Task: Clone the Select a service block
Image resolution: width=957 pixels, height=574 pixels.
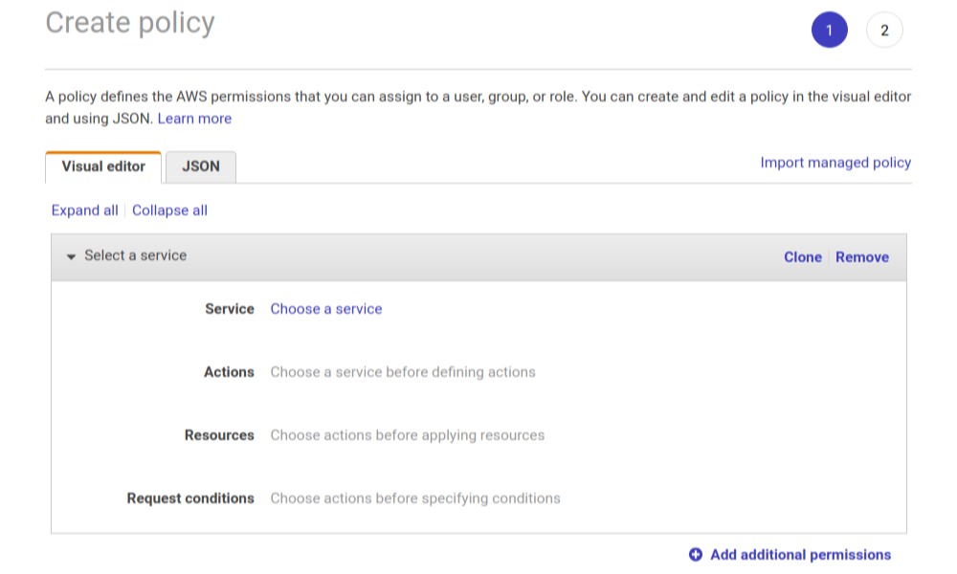Action: [802, 257]
